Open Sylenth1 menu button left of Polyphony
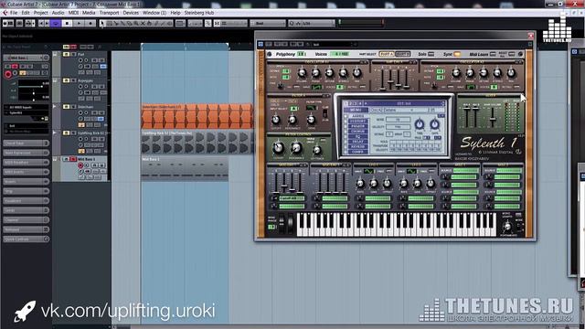Image resolution: width=585 pixels, height=329 pixels. pyautogui.click(x=270, y=54)
